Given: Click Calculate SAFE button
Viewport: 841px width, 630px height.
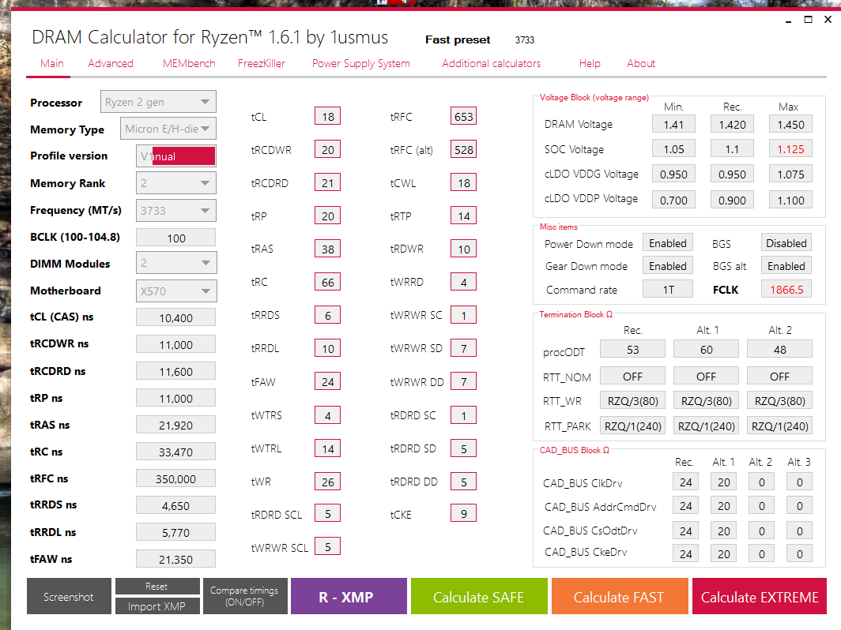Looking at the screenshot, I should coord(479,596).
